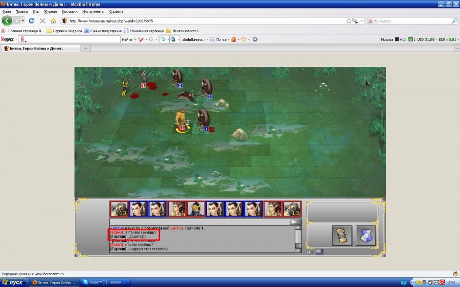Open the Правка menu

pyautogui.click(x=21, y=11)
